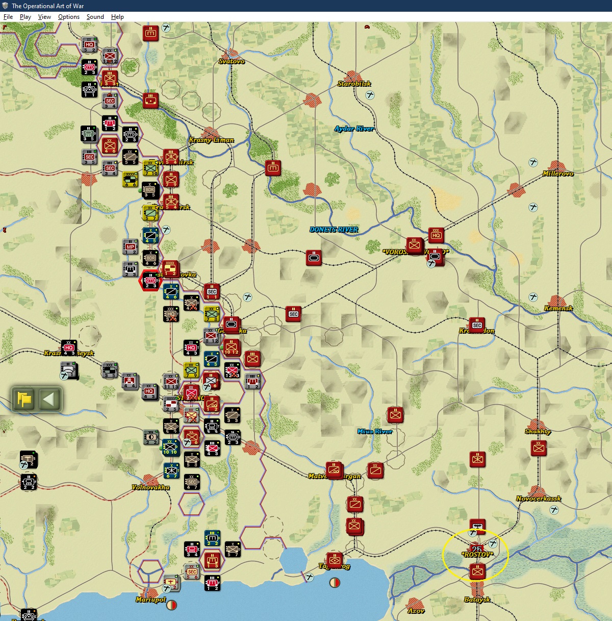This screenshot has width=612, height=621.
Task: Click the red-white port marker at Mariupol
Action: click(171, 605)
